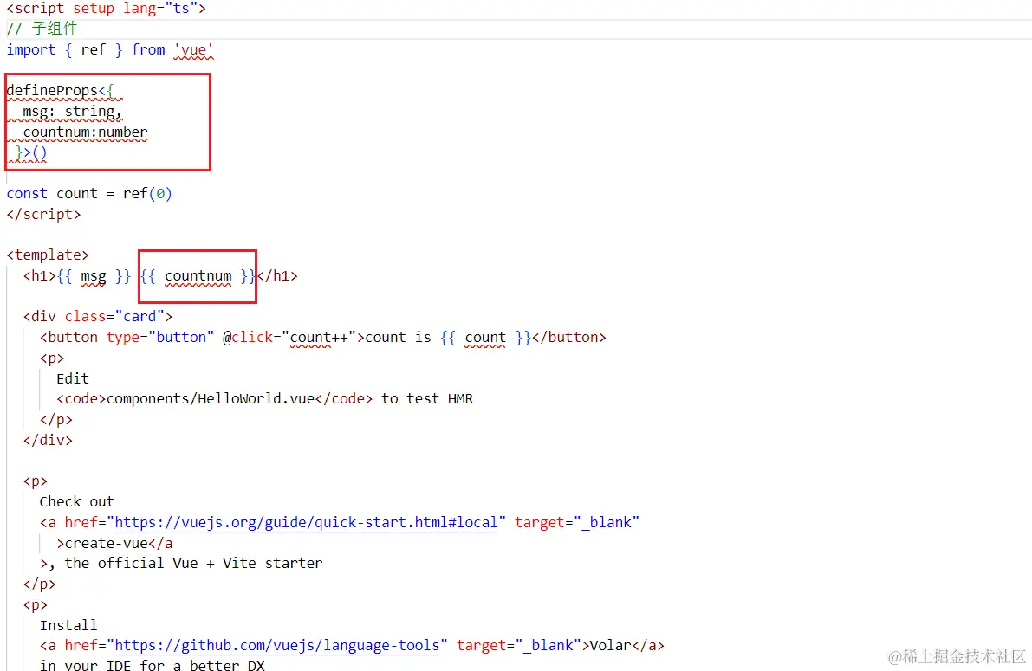Click the 'to test HMR' text
This screenshot has width=1032, height=671.
tap(427, 398)
